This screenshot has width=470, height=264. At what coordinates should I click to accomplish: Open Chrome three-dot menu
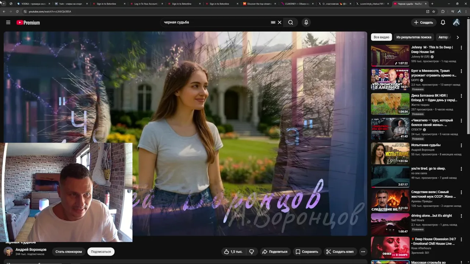466,11
